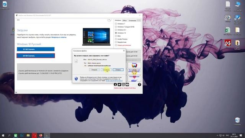Select the red Новые дополнения radio button
Screen dimensions: 245x138
click(x=116, y=45)
